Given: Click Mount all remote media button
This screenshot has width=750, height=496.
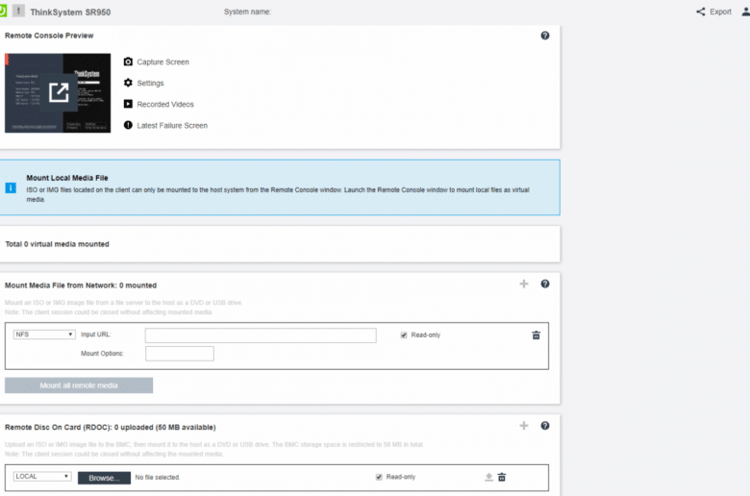Looking at the screenshot, I should [79, 385].
